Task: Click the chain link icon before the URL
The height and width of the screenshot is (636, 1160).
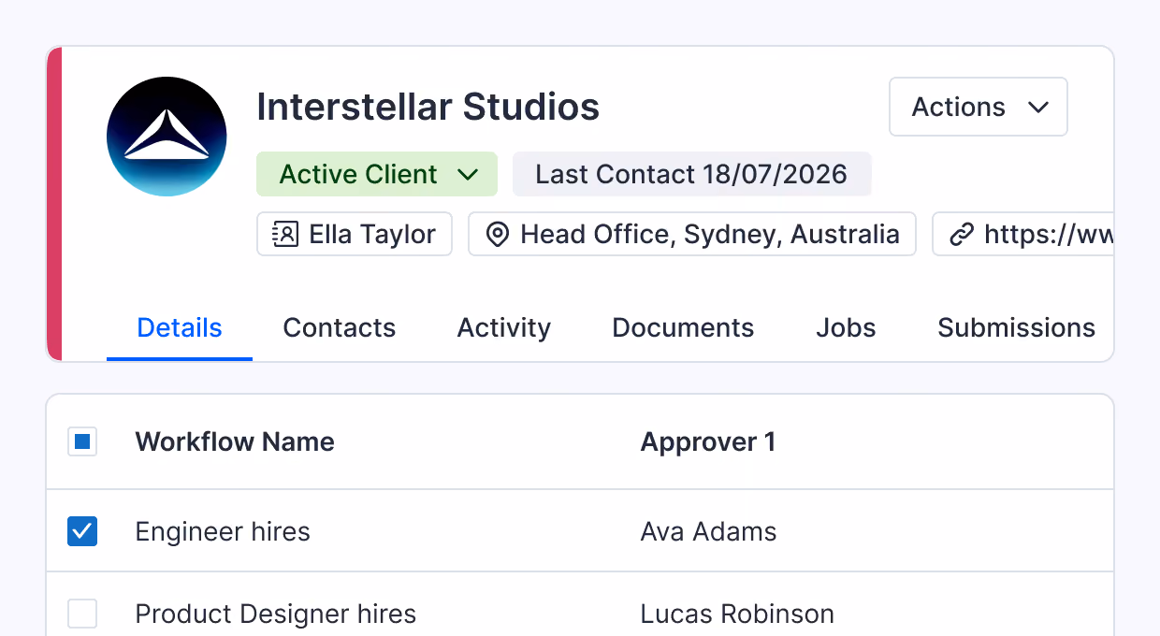Action: (x=962, y=234)
